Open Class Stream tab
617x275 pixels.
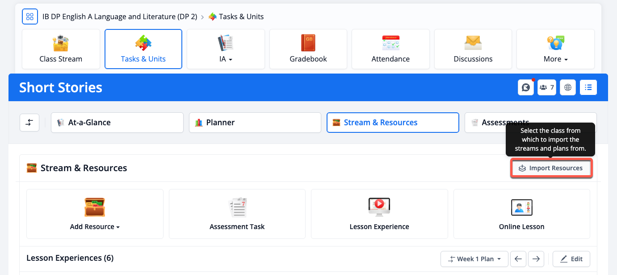61,49
